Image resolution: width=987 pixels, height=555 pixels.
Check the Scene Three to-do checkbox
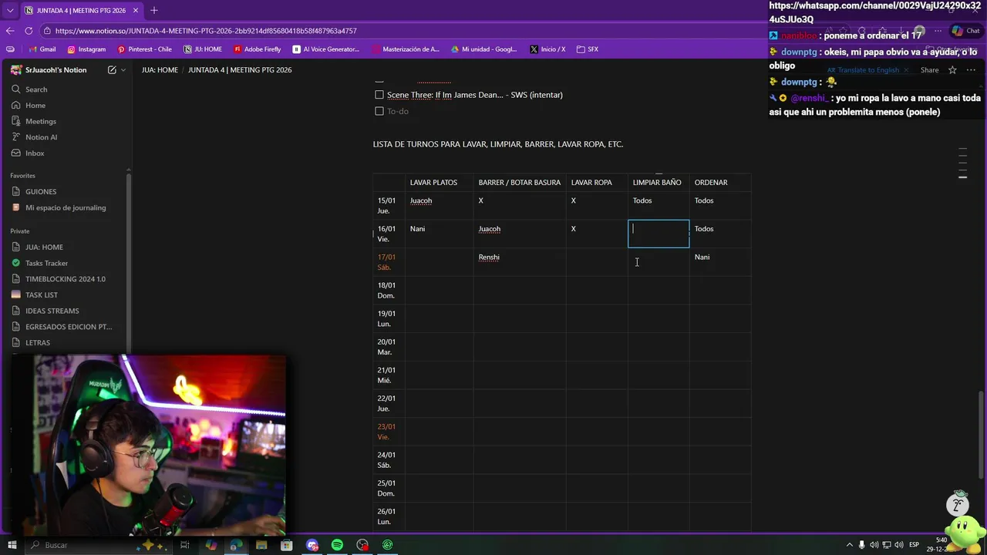pos(379,95)
